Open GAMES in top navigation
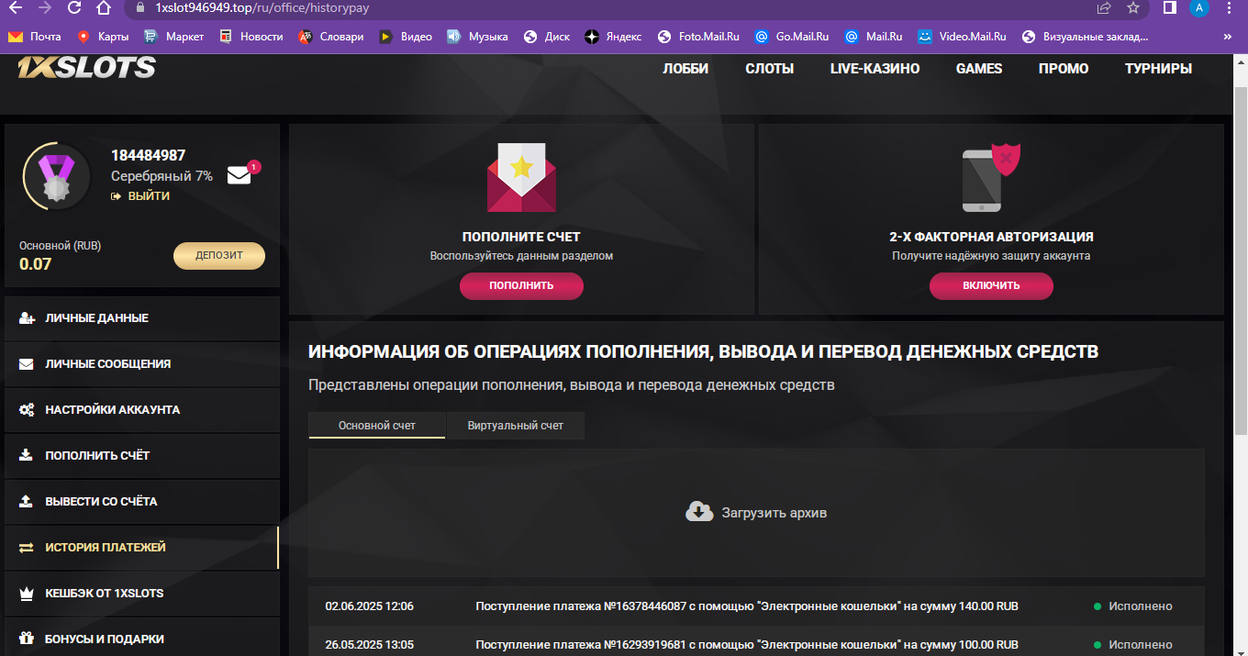Image resolution: width=1248 pixels, height=656 pixels. [979, 69]
